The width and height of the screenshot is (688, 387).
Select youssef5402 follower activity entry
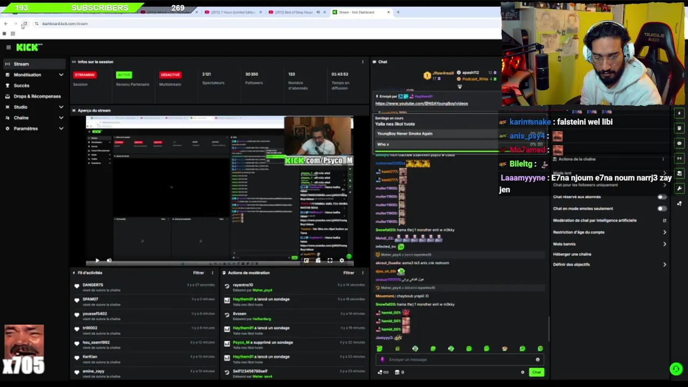[144, 316]
